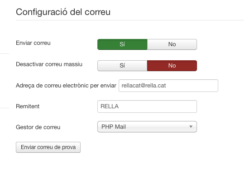
Task: Choose Sí for Desactivar correu massiu
Action: (x=122, y=66)
